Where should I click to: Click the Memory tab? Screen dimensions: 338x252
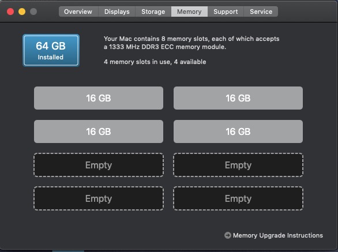click(x=189, y=12)
